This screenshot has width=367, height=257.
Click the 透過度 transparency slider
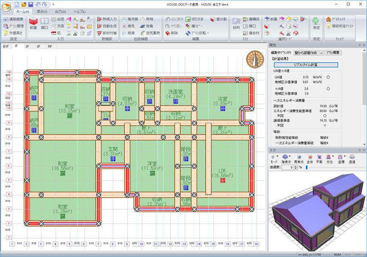coord(307,168)
